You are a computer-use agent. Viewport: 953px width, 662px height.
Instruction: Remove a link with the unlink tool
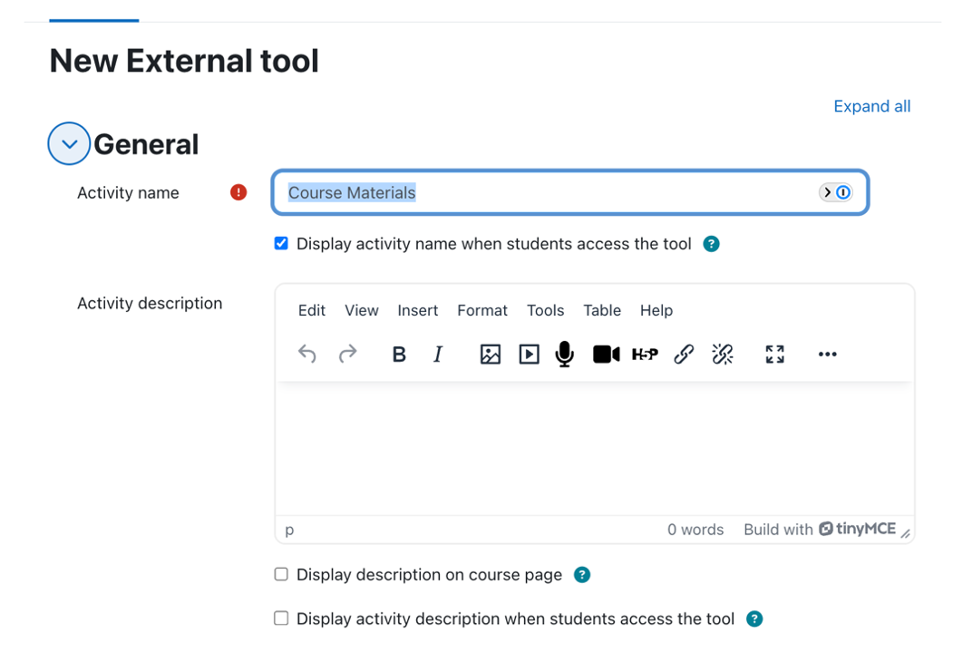pyautogui.click(x=723, y=355)
